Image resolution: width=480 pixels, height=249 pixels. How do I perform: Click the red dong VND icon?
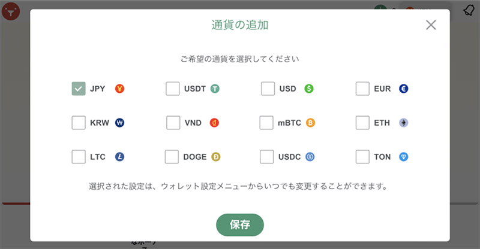pyautogui.click(x=214, y=123)
